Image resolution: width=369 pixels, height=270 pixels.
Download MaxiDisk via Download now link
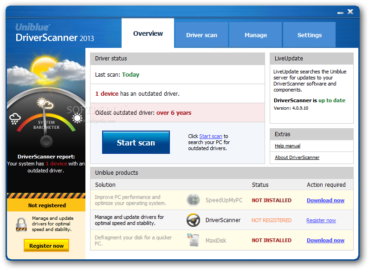[325, 240]
